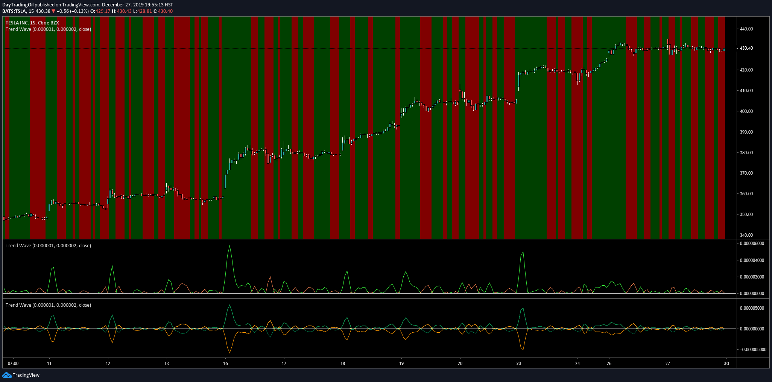The image size is (772, 382).
Task: Click the 12 date label on time axis
Action: point(108,364)
